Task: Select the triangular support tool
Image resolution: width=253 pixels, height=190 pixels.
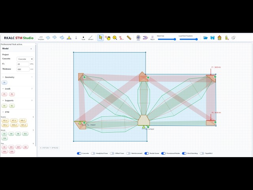Action: 69,38
